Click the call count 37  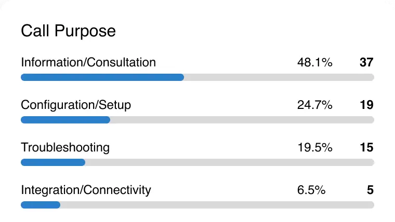366,63
